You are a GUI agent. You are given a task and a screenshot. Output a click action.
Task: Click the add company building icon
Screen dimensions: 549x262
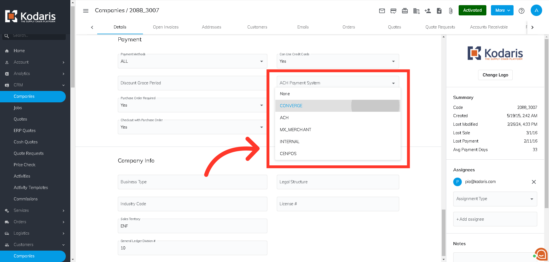(416, 11)
